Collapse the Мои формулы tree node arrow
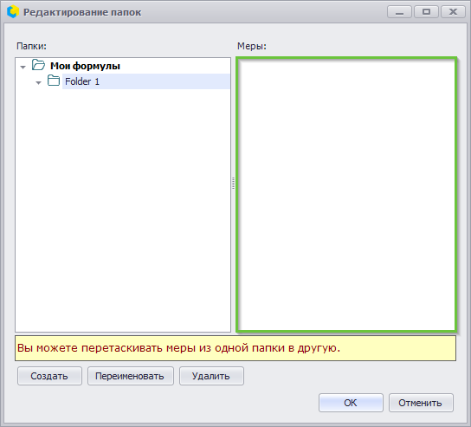Screen dimensions: 471x427 tap(23, 67)
